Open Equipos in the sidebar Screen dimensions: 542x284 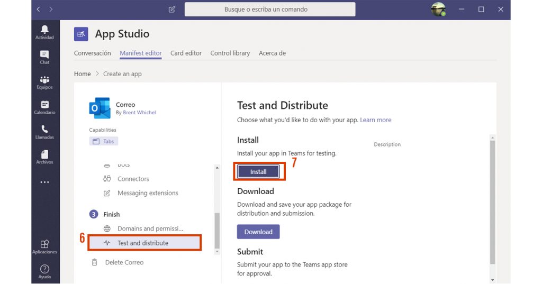click(44, 83)
